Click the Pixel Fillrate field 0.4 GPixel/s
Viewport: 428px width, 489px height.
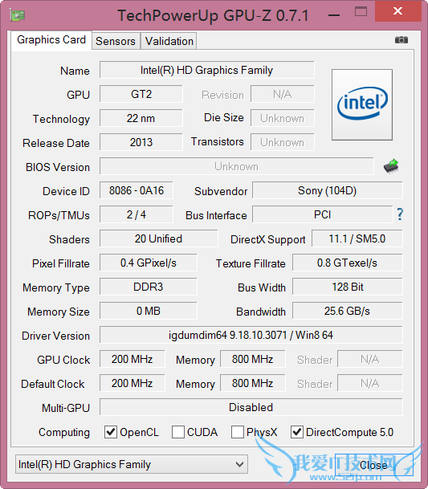149,263
